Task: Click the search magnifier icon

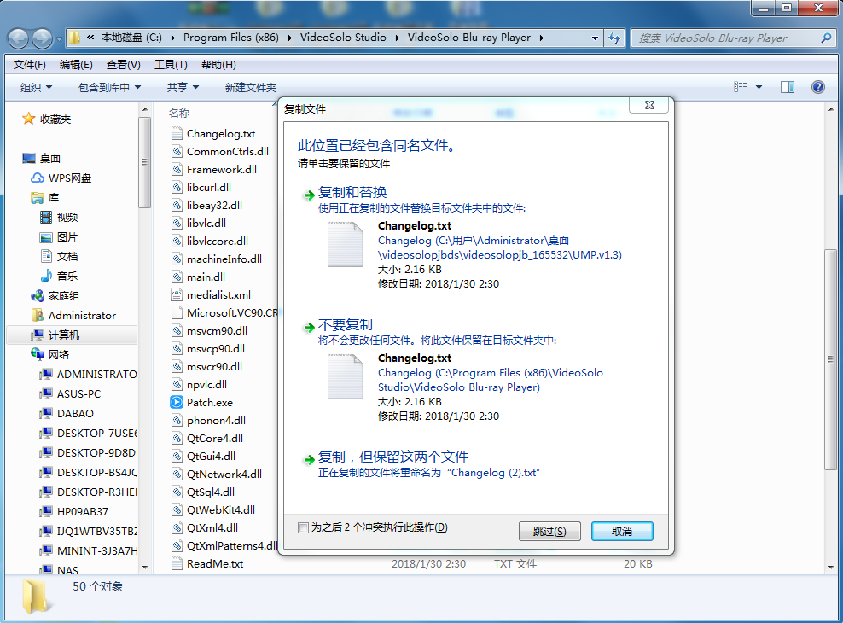Action: tap(826, 38)
